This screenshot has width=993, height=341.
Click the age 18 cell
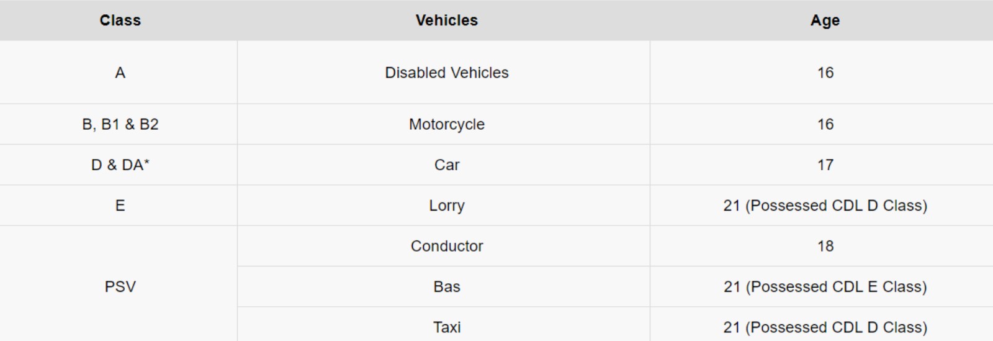click(825, 246)
